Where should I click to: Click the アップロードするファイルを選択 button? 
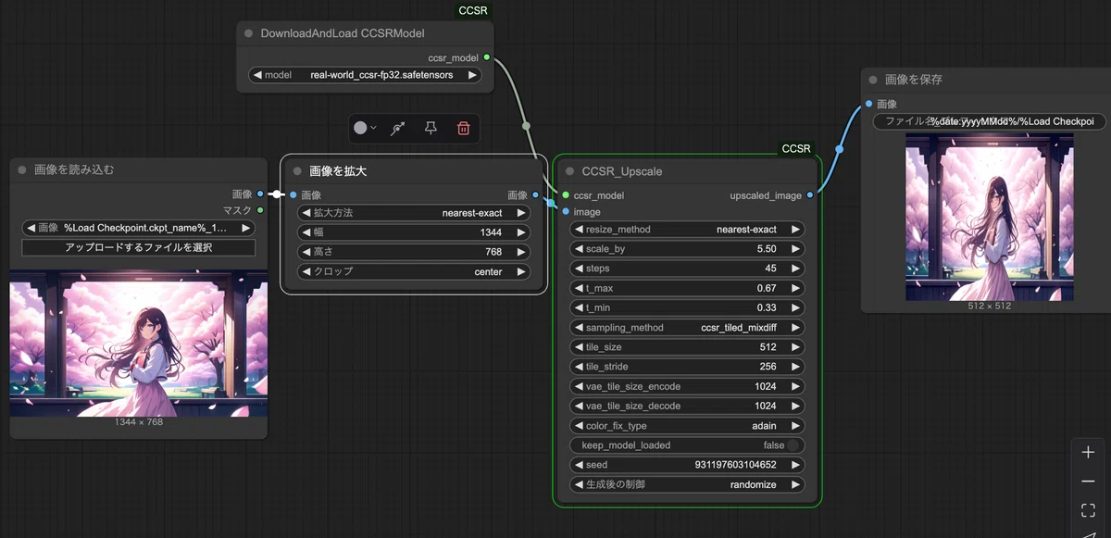coord(138,247)
